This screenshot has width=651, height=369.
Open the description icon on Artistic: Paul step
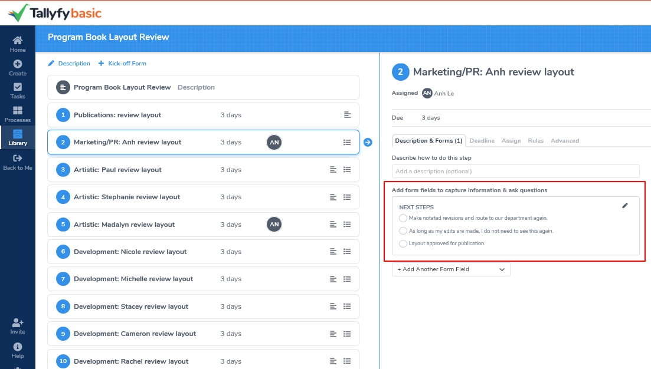pos(333,169)
